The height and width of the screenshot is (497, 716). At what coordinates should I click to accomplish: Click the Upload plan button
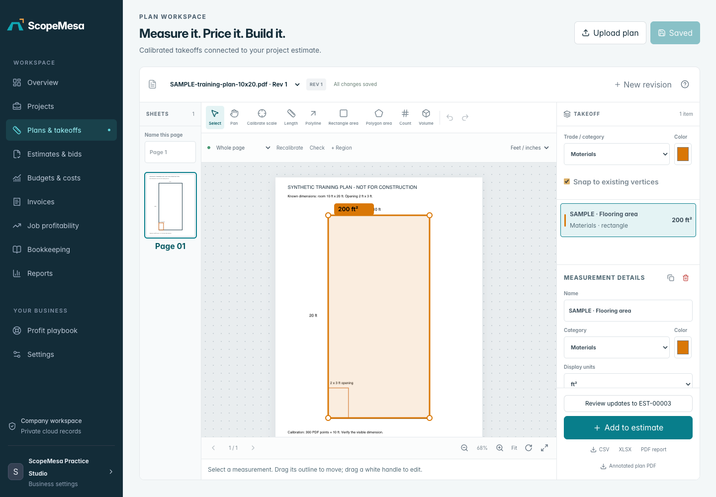610,33
